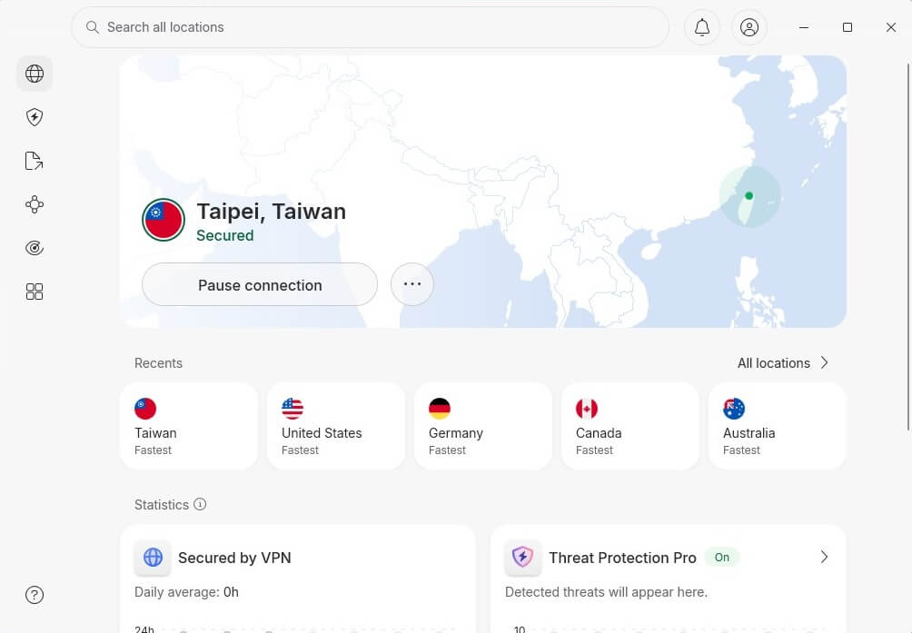The height and width of the screenshot is (633, 912).
Task: Connect to Germany fastest server
Action: click(483, 426)
